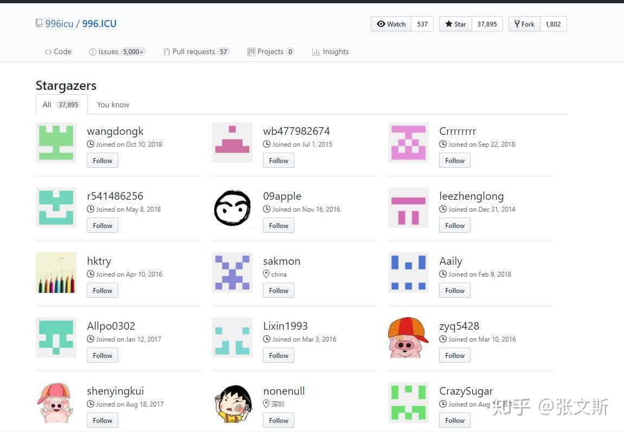Viewport: 624px width, 432px height.
Task: Follow user nonenull
Action: (279, 421)
